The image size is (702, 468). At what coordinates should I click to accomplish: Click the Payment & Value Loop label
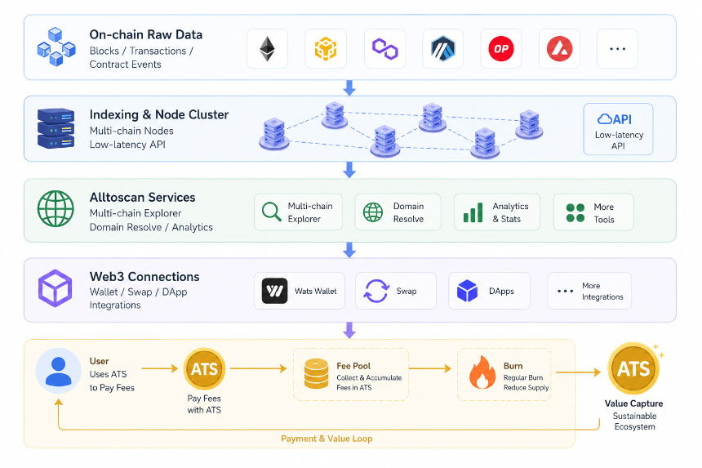(x=327, y=439)
